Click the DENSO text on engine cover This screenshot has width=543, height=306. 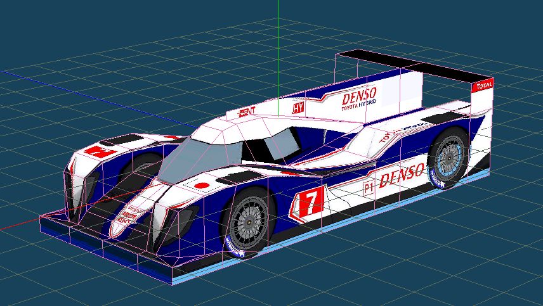pos(359,96)
